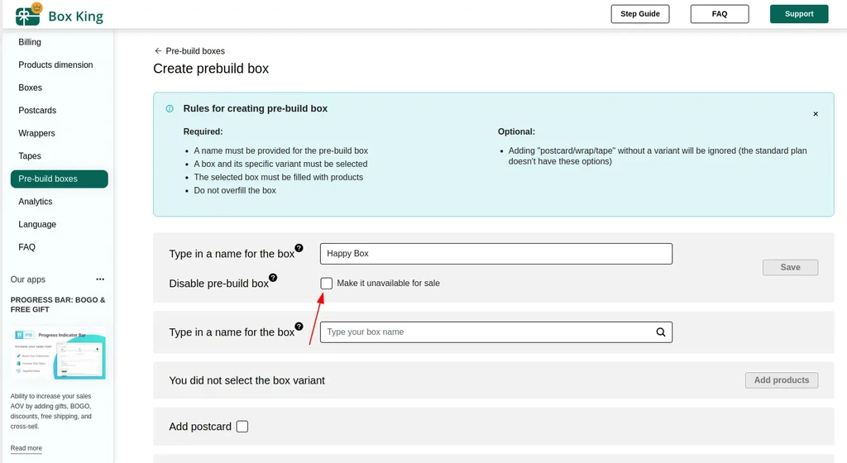Click the Happy Box name input field
Viewport: 847px width, 463px height.
pyautogui.click(x=496, y=254)
